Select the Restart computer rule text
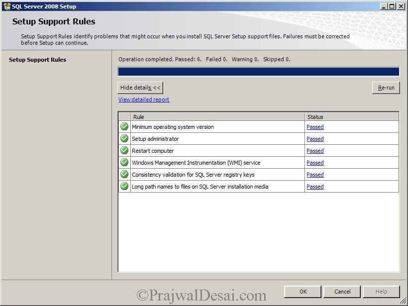The height and width of the screenshot is (306, 408). (x=153, y=151)
